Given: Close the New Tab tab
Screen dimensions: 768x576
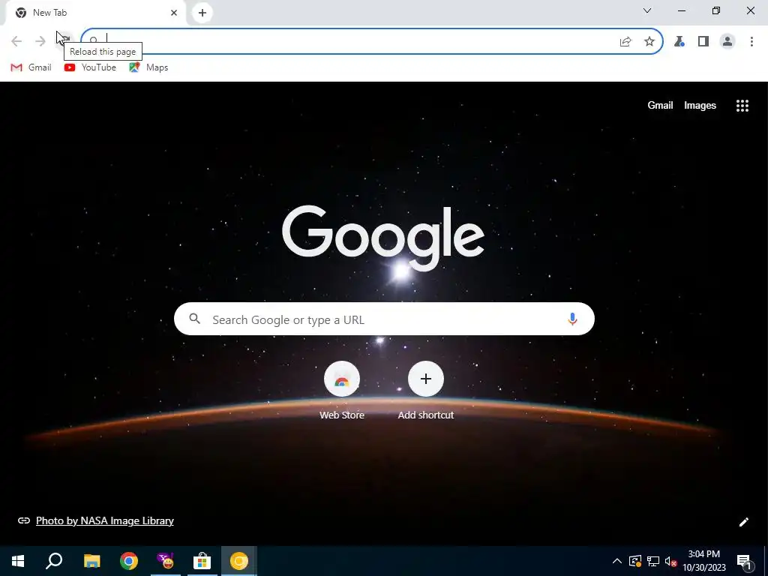Looking at the screenshot, I should point(174,13).
